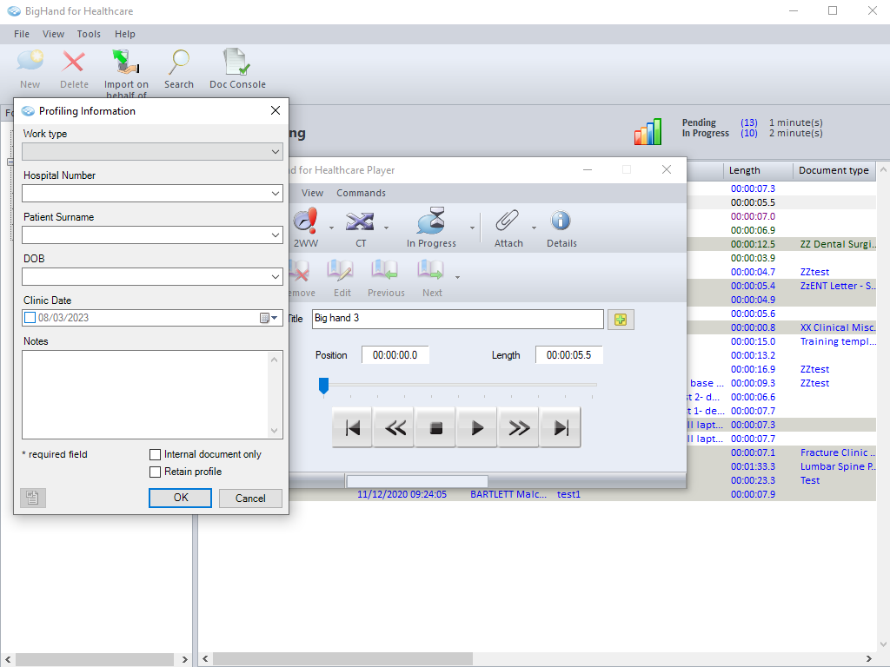Open the Help menu

(125, 34)
